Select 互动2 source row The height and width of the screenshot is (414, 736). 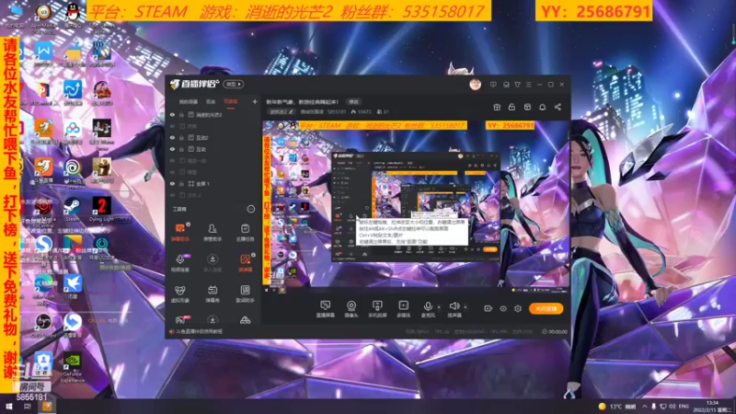click(x=213, y=137)
